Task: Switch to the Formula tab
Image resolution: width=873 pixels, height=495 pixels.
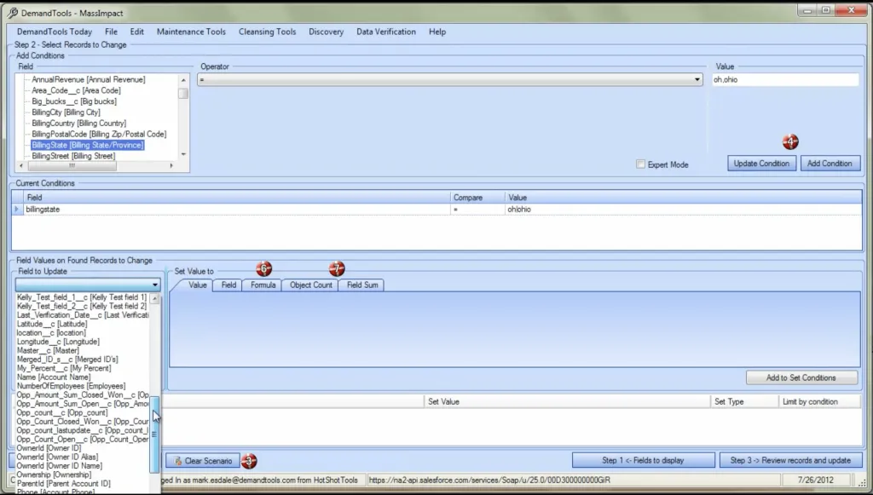Action: point(263,285)
